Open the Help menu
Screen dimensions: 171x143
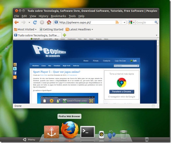coord(81,16)
